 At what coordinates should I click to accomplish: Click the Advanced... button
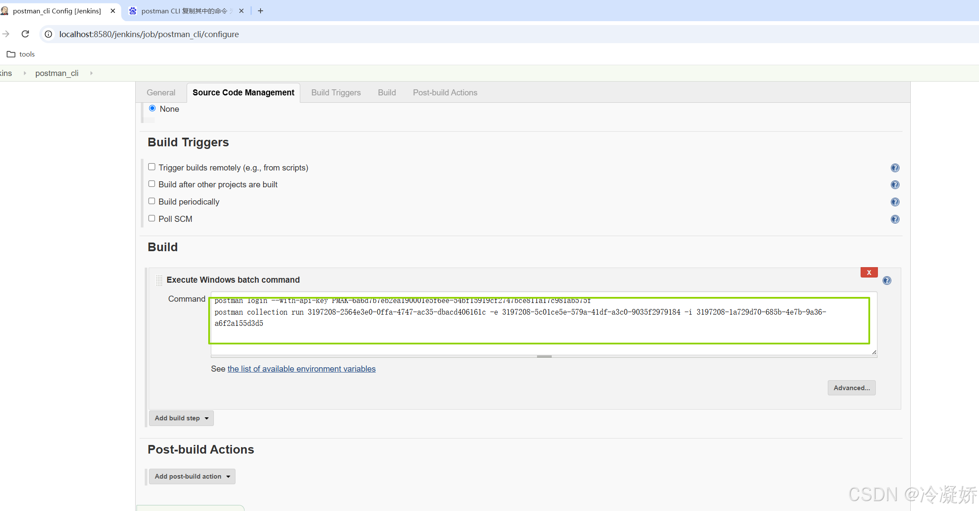[852, 388]
